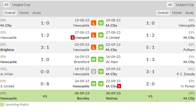Open the M. City 5:1 Fulham score
This screenshot has height=112, width=196.
(x=150, y=47)
